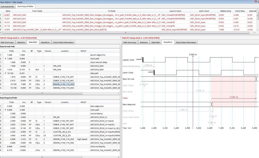Switch right pane to Data Path tab
Viewport: 259px width, 158px height.
[155, 42]
